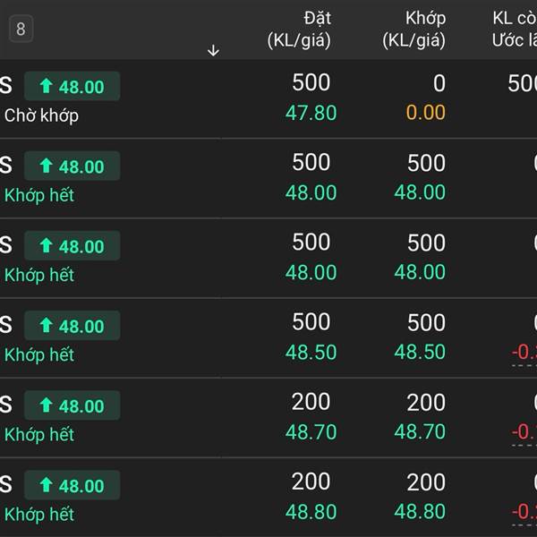Select the Khớp hết status on the 48.50 order
This screenshot has width=537, height=537.
point(38,354)
